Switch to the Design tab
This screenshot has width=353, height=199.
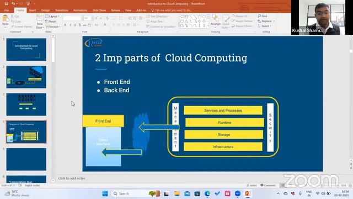click(x=45, y=10)
